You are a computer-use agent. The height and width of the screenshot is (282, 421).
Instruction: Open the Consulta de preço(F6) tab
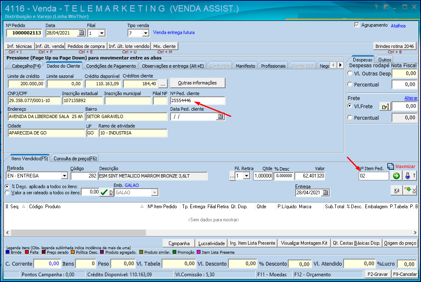pos(75,159)
